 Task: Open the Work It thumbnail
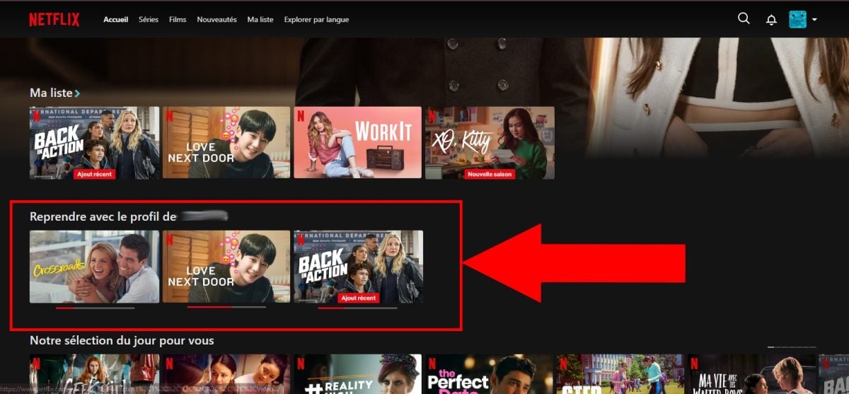(357, 142)
